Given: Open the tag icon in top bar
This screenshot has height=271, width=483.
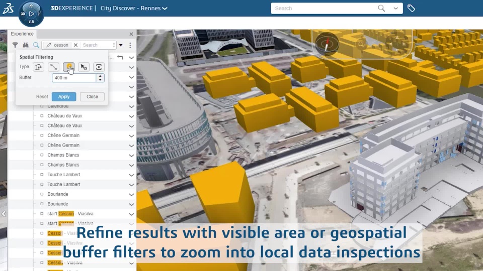Looking at the screenshot, I should tap(411, 9).
